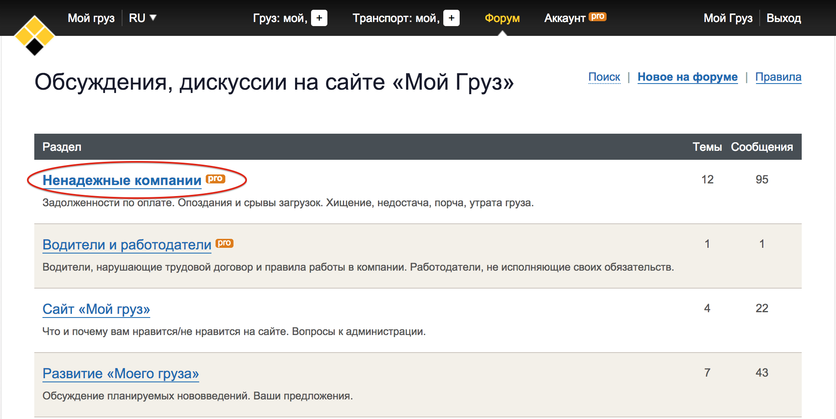Open the Мой груз home link
This screenshot has width=836, height=419.
click(x=91, y=18)
